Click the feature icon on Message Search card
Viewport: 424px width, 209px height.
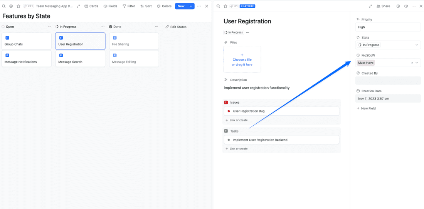click(x=61, y=55)
